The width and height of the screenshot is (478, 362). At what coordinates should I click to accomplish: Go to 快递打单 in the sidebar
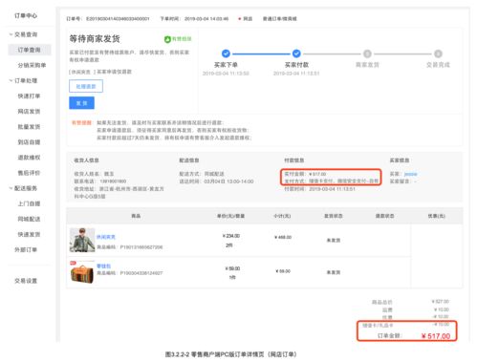point(29,96)
